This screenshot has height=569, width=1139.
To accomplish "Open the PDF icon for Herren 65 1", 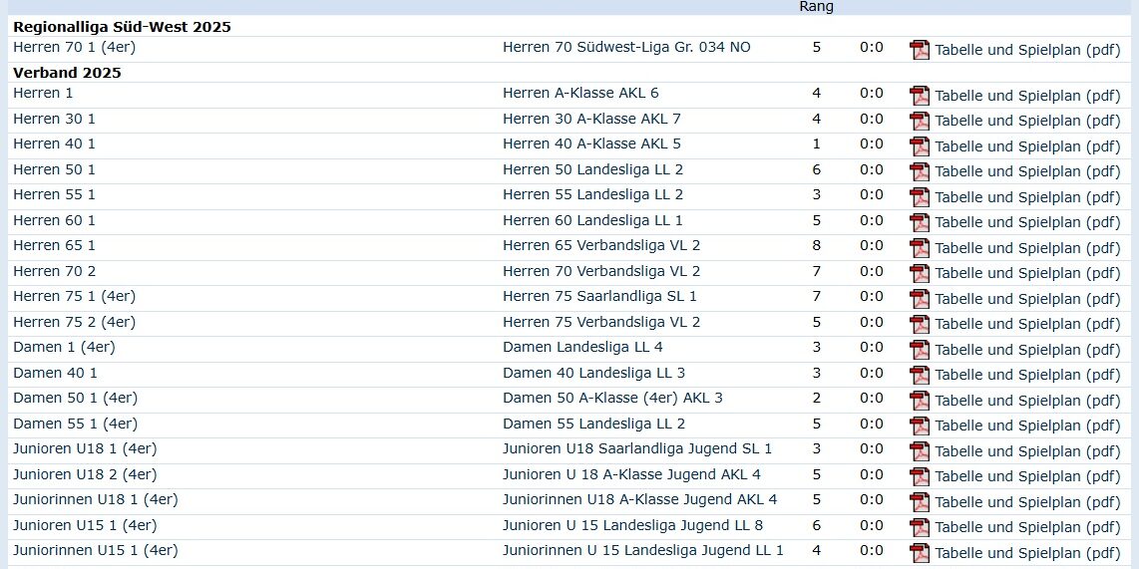I will click(x=920, y=248).
